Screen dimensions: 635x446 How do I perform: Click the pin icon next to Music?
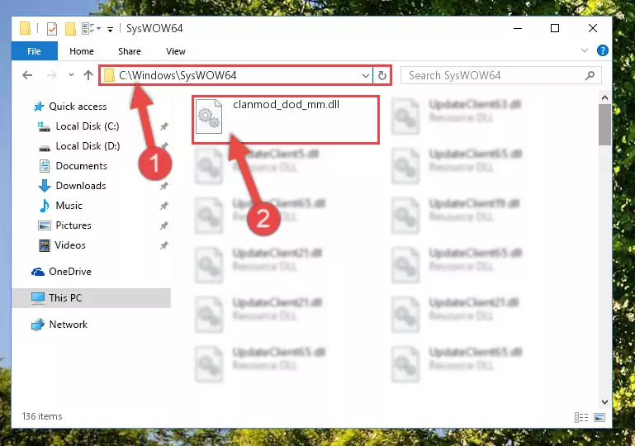[x=164, y=206]
